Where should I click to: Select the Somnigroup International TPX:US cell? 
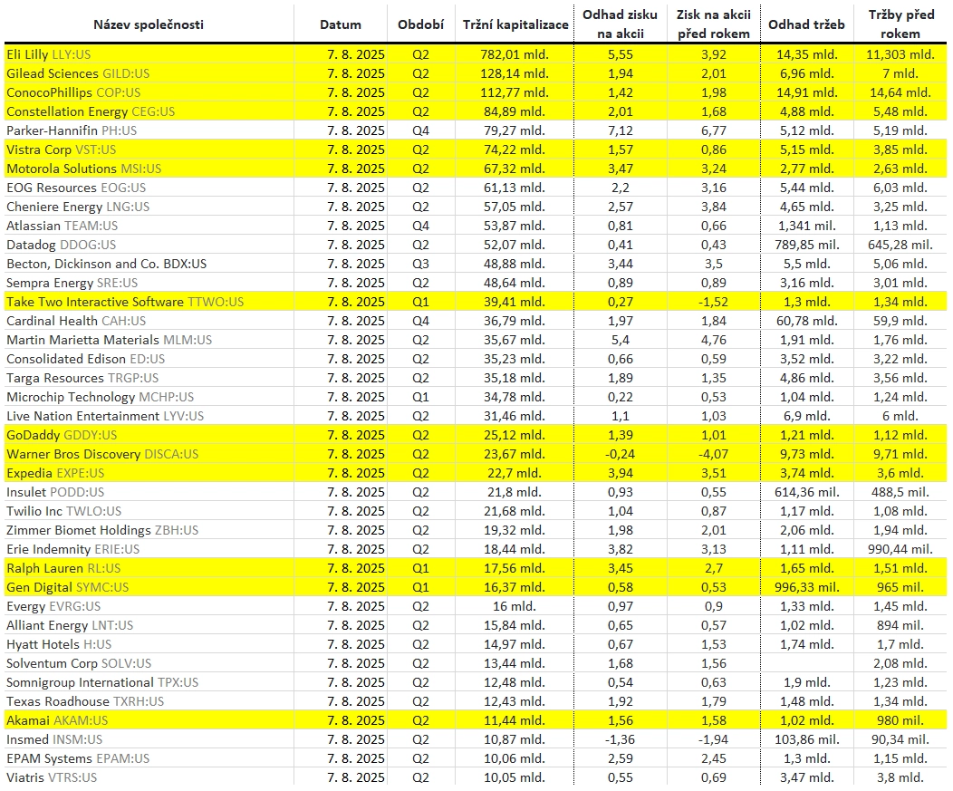pos(149,681)
